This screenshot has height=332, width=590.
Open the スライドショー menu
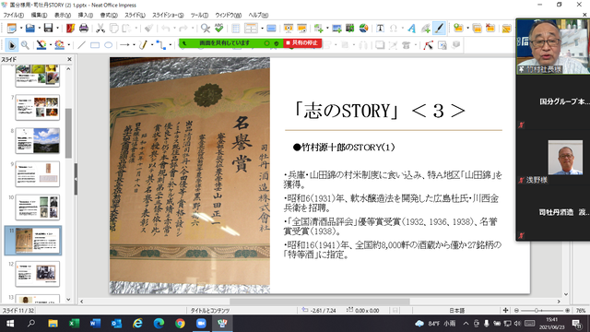[168, 15]
